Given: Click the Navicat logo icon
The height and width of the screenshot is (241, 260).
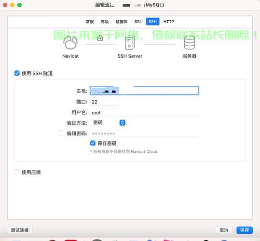Looking at the screenshot, I should [x=70, y=42].
